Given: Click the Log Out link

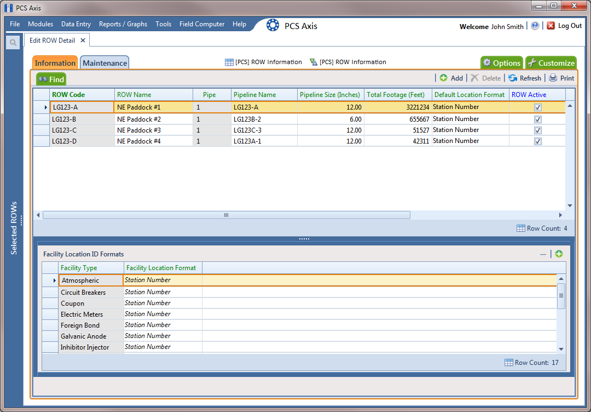Looking at the screenshot, I should (x=570, y=26).
